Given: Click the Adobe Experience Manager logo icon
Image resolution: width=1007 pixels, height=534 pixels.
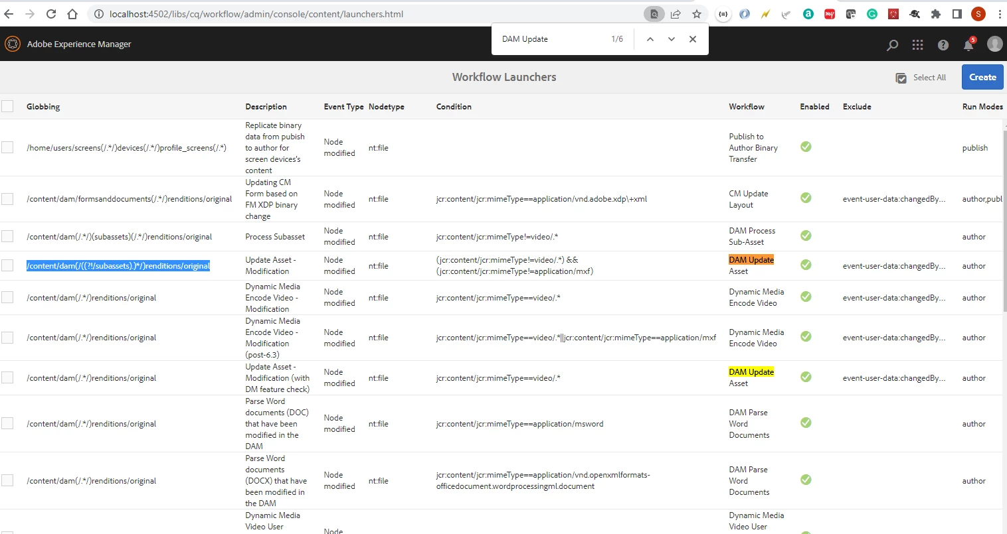Looking at the screenshot, I should [x=13, y=44].
